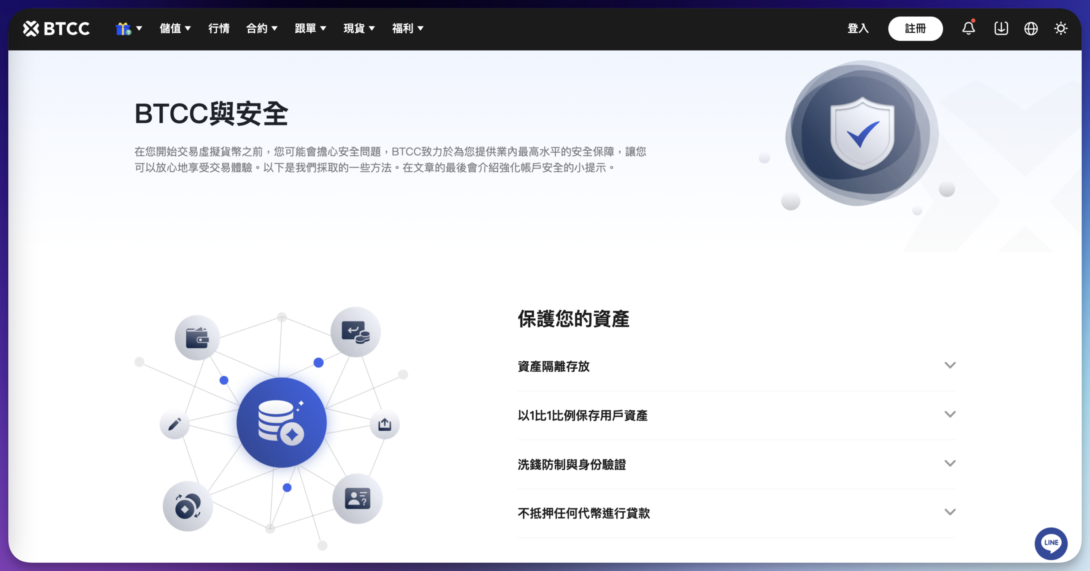Screen dimensions: 1090x571
Task: Open the 福利 dropdown menu
Action: pyautogui.click(x=408, y=29)
